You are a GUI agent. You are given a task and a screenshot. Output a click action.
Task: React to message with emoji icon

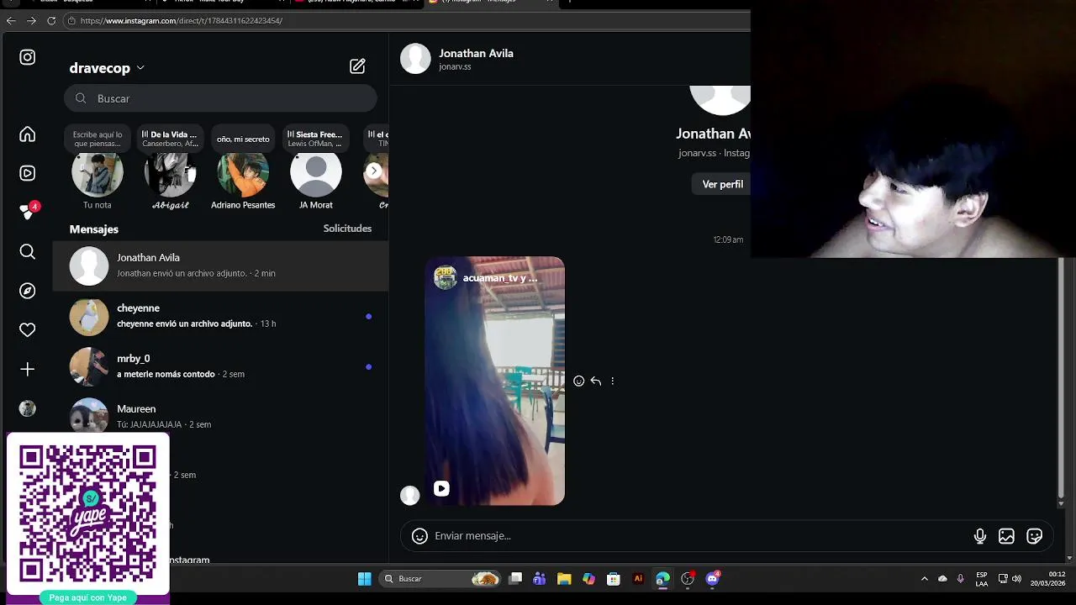578,381
